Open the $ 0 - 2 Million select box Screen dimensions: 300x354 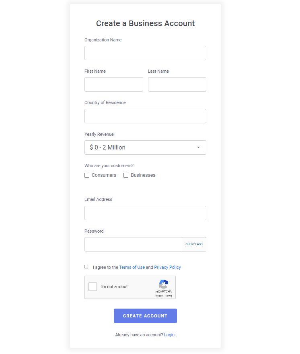coord(145,147)
